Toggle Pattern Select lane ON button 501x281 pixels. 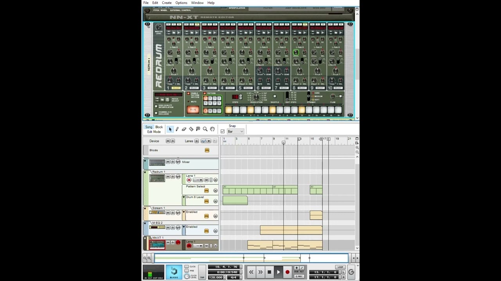coord(206,191)
